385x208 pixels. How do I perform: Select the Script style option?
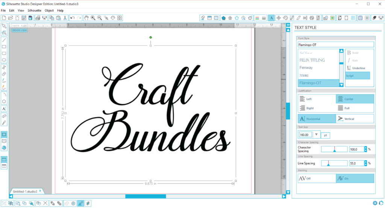click(358, 76)
